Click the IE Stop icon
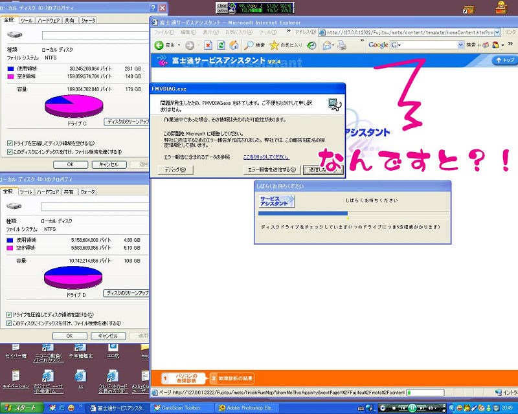This screenshot has height=414, width=518. click(208, 45)
